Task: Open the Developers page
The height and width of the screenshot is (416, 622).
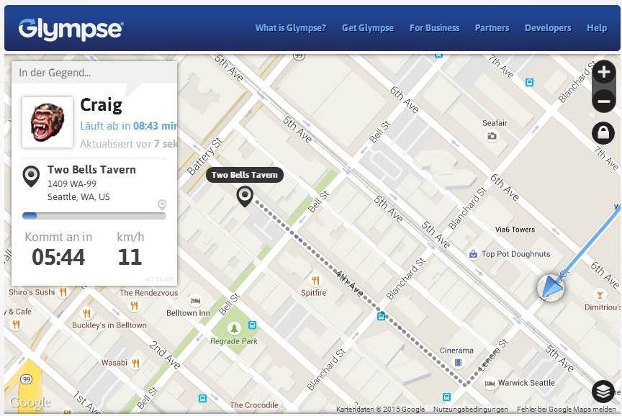Action: pos(548,28)
